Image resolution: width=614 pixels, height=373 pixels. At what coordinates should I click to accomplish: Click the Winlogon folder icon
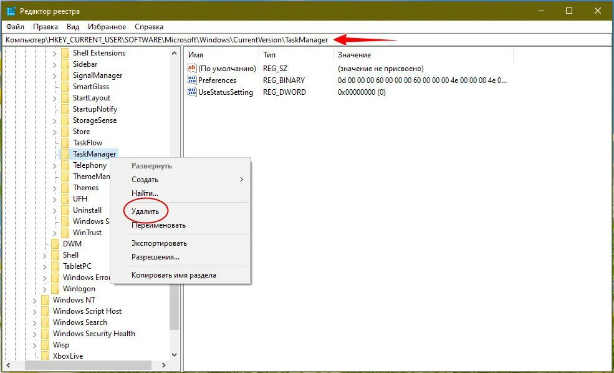click(55, 289)
